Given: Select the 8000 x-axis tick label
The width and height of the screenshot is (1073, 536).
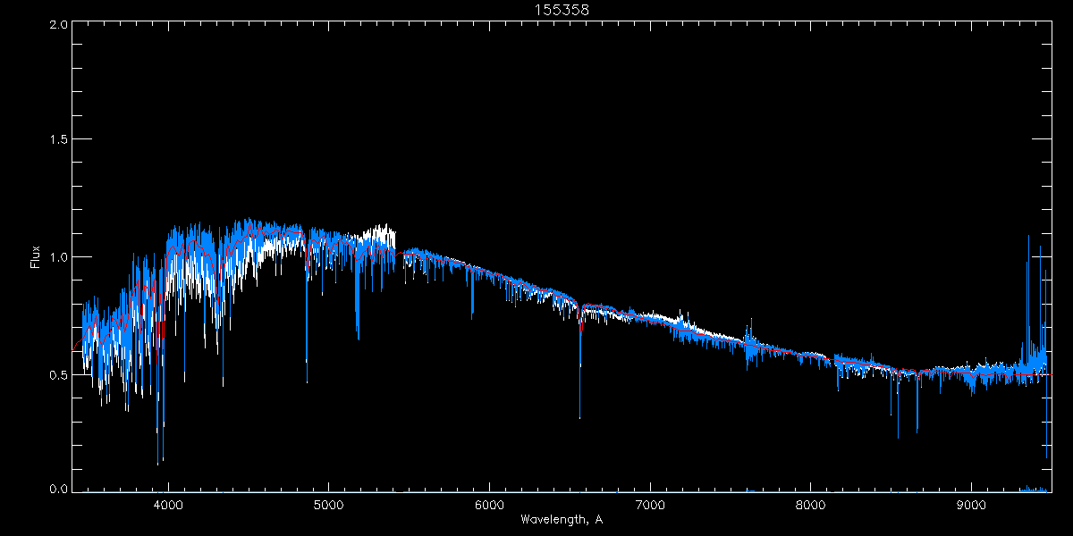Looking at the screenshot, I should pos(810,504).
